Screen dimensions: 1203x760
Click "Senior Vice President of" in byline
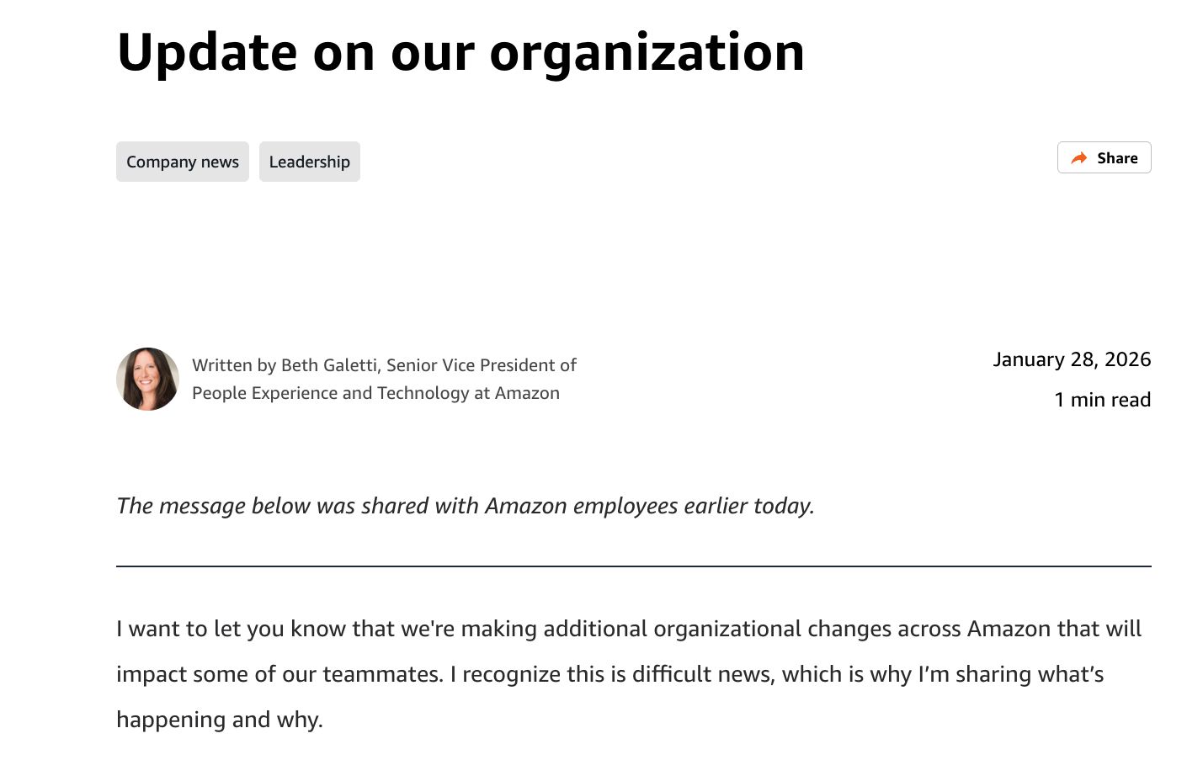coord(482,365)
